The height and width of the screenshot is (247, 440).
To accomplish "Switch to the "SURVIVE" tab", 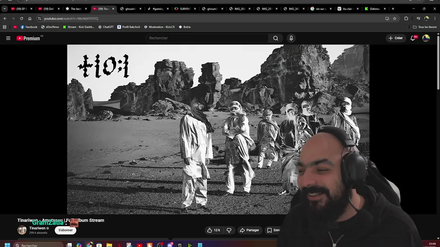I will pos(185,9).
